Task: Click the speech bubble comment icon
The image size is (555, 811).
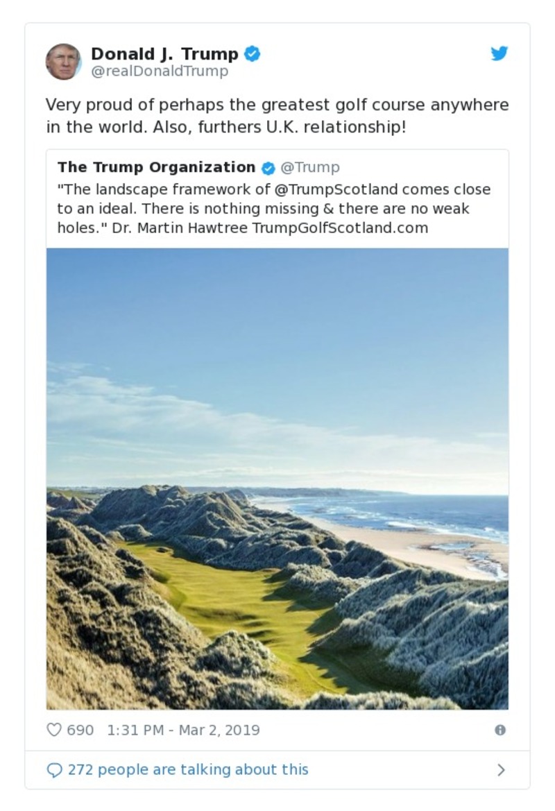Action: [x=55, y=769]
